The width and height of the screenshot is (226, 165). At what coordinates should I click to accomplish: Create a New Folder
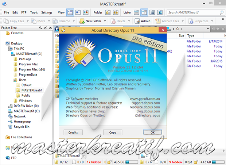coord(90,21)
